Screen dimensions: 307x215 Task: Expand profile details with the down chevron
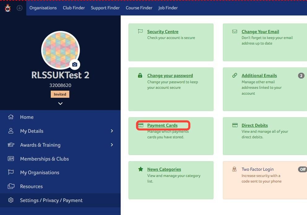click(60, 104)
